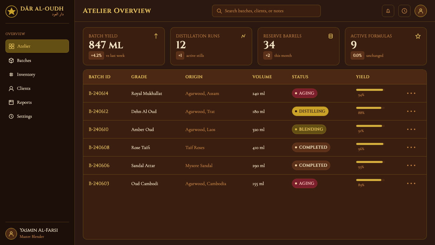Click the Distillation Runs activity icon
The image size is (435, 245).
click(x=243, y=36)
